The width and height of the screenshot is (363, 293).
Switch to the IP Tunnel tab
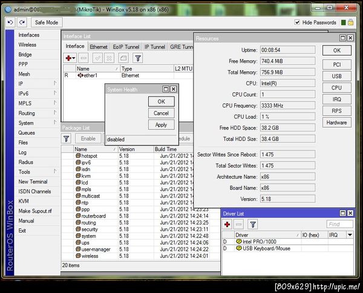pos(155,47)
